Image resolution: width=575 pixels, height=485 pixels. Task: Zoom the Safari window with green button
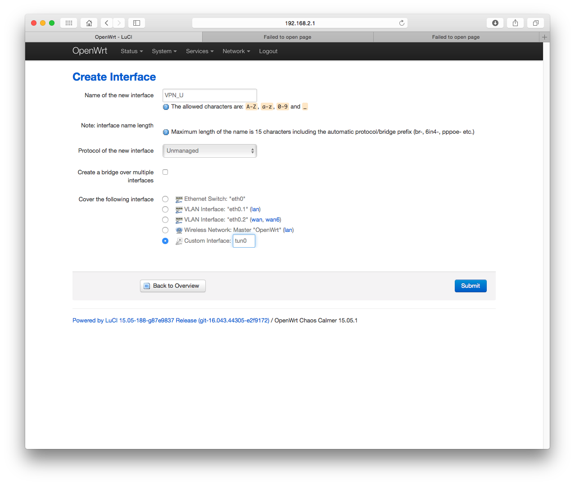pos(52,23)
